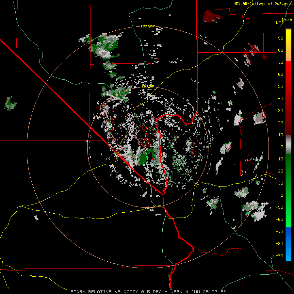Click the -10 value on the velocity scale
294x294 pixels.
pos(279,159)
